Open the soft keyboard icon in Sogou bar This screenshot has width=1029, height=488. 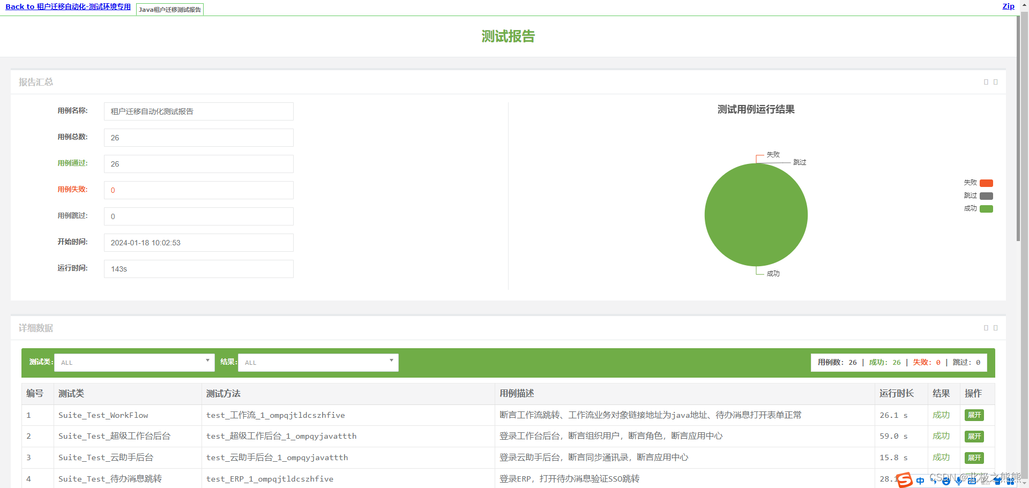(972, 481)
